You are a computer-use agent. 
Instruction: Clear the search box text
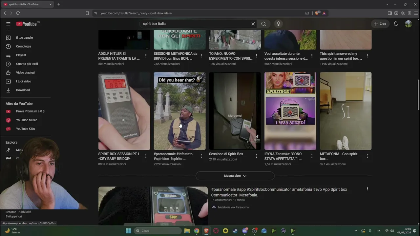pos(253,24)
